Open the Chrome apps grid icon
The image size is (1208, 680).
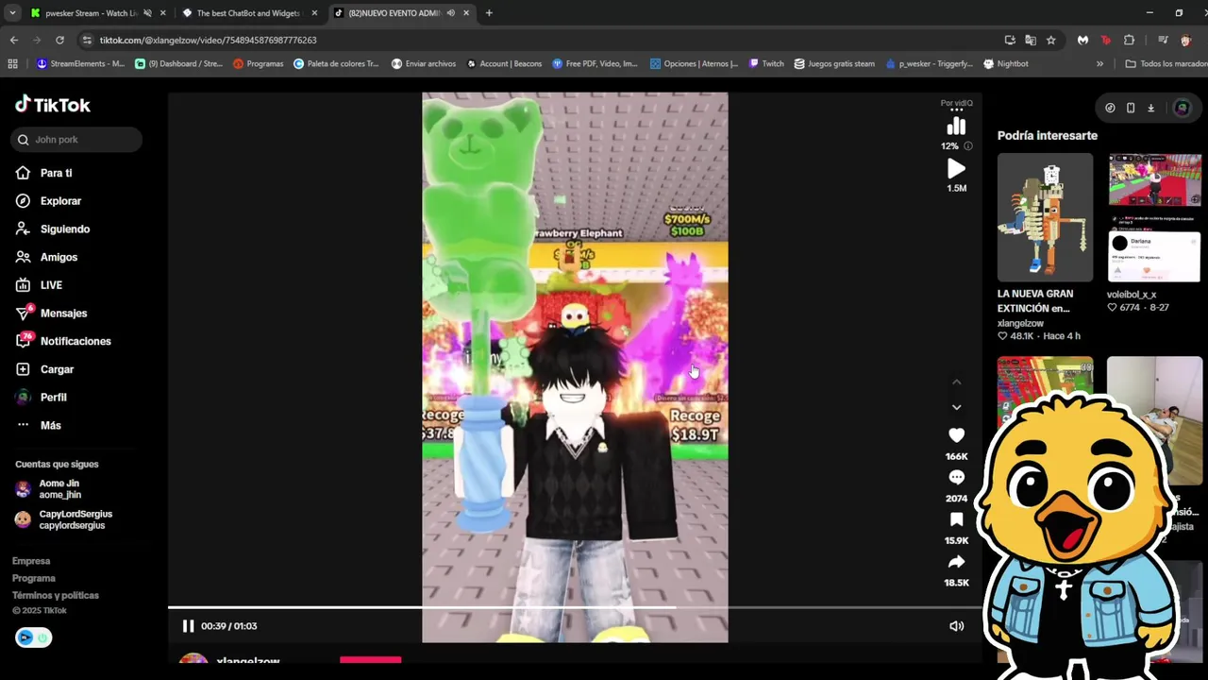pos(12,64)
